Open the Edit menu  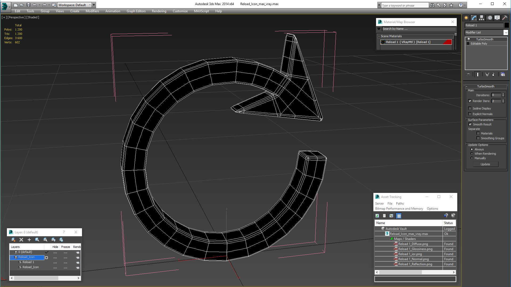pyautogui.click(x=18, y=11)
